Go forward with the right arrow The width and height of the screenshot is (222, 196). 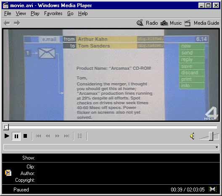[x=17, y=23]
